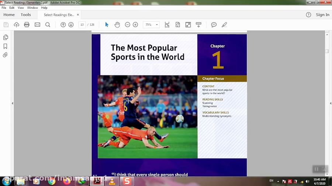Open the Page Thumbnails side panel
Screen dimensions: 332x186
(6, 37)
